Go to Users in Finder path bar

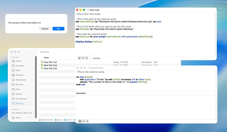[x=58, y=120]
